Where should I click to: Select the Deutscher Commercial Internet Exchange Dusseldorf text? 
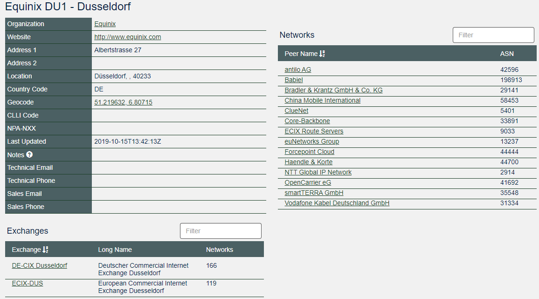click(x=143, y=270)
